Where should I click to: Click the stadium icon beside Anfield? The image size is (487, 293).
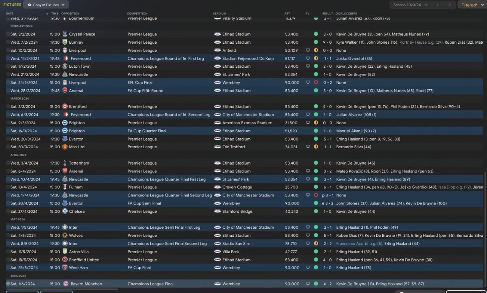pyautogui.click(x=218, y=51)
